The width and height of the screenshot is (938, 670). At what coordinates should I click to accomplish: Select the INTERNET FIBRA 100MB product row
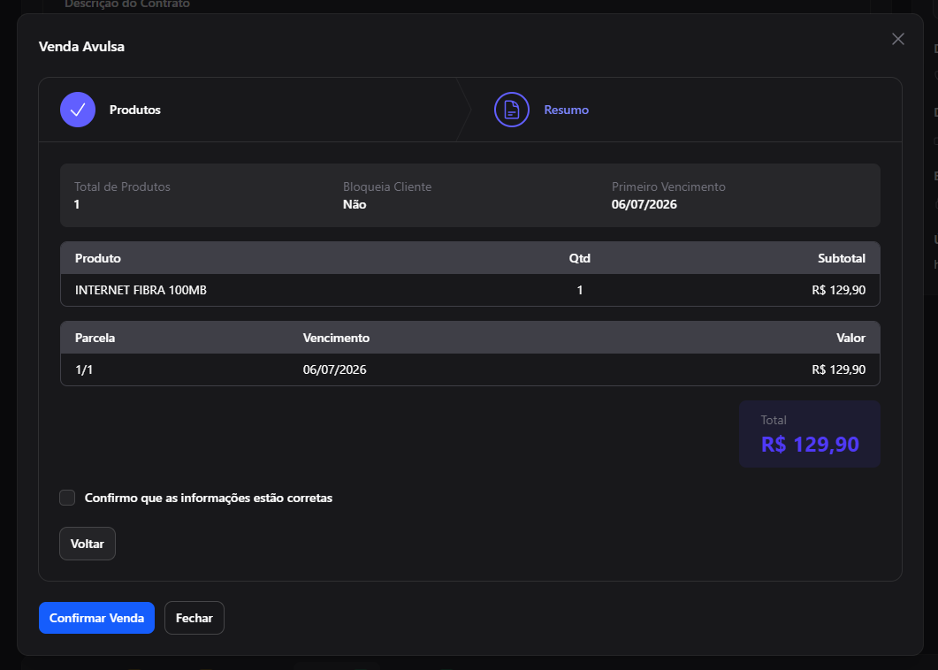(470, 290)
